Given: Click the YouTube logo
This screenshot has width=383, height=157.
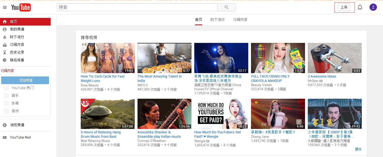Looking at the screenshot, I should (21, 7).
